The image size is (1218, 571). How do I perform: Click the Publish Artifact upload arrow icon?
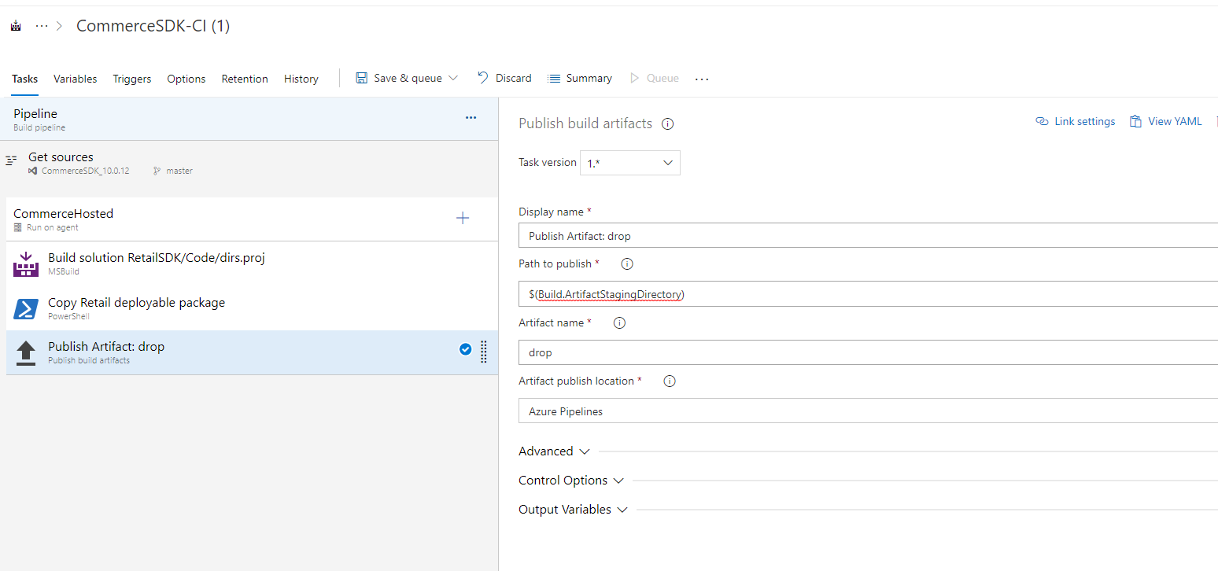(26, 353)
